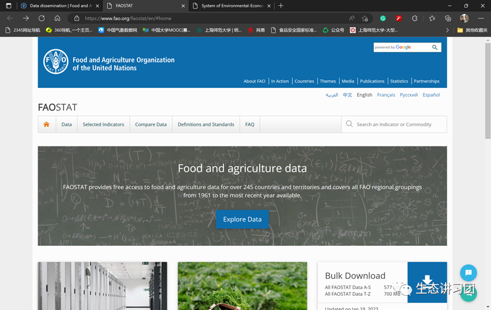Switch language to Français
491x310 pixels.
[386, 95]
